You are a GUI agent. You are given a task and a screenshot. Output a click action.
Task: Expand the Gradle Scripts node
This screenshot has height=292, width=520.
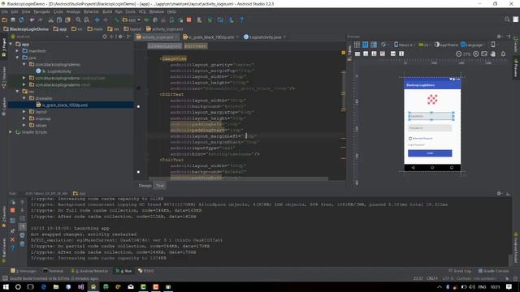(x=11, y=132)
